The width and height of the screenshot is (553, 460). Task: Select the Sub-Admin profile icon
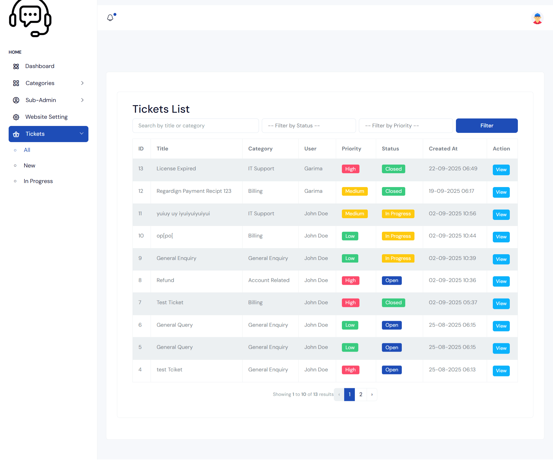[x=16, y=100]
